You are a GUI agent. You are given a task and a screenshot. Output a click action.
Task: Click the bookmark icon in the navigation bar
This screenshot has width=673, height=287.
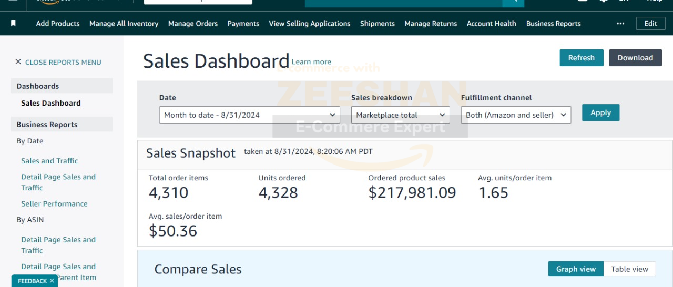(x=13, y=23)
